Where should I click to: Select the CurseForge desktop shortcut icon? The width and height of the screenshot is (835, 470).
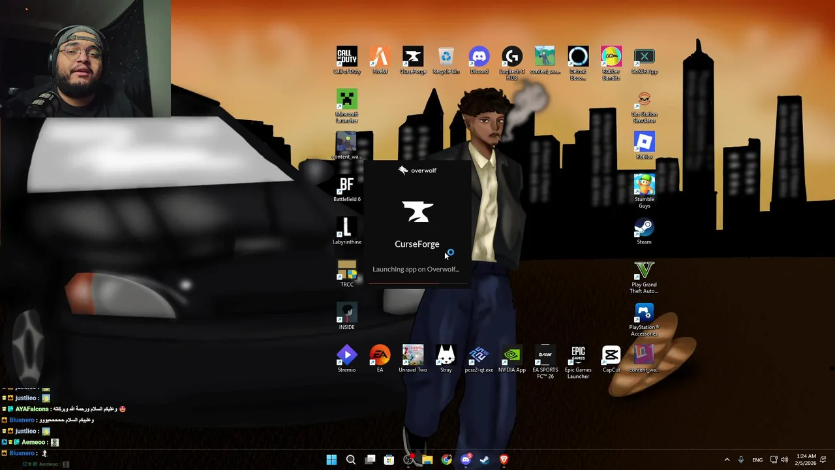[x=413, y=61]
